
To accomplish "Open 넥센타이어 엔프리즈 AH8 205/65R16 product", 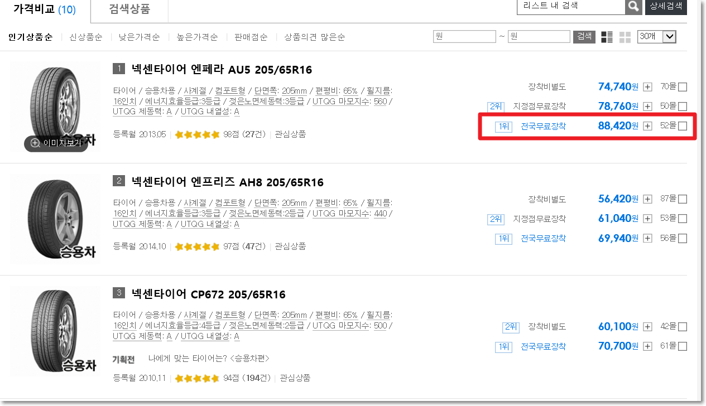I will pyautogui.click(x=227, y=182).
